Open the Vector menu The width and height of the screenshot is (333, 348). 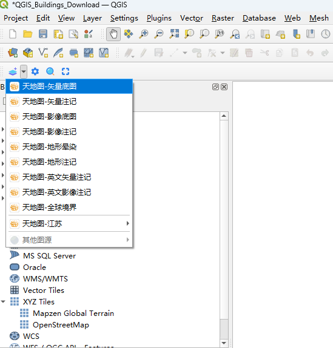point(192,18)
